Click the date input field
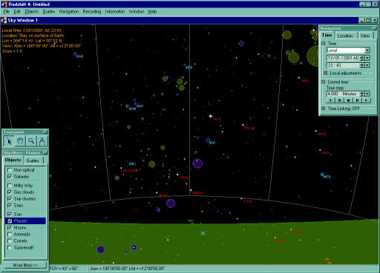The height and width of the screenshot is (273, 380). 343,58
